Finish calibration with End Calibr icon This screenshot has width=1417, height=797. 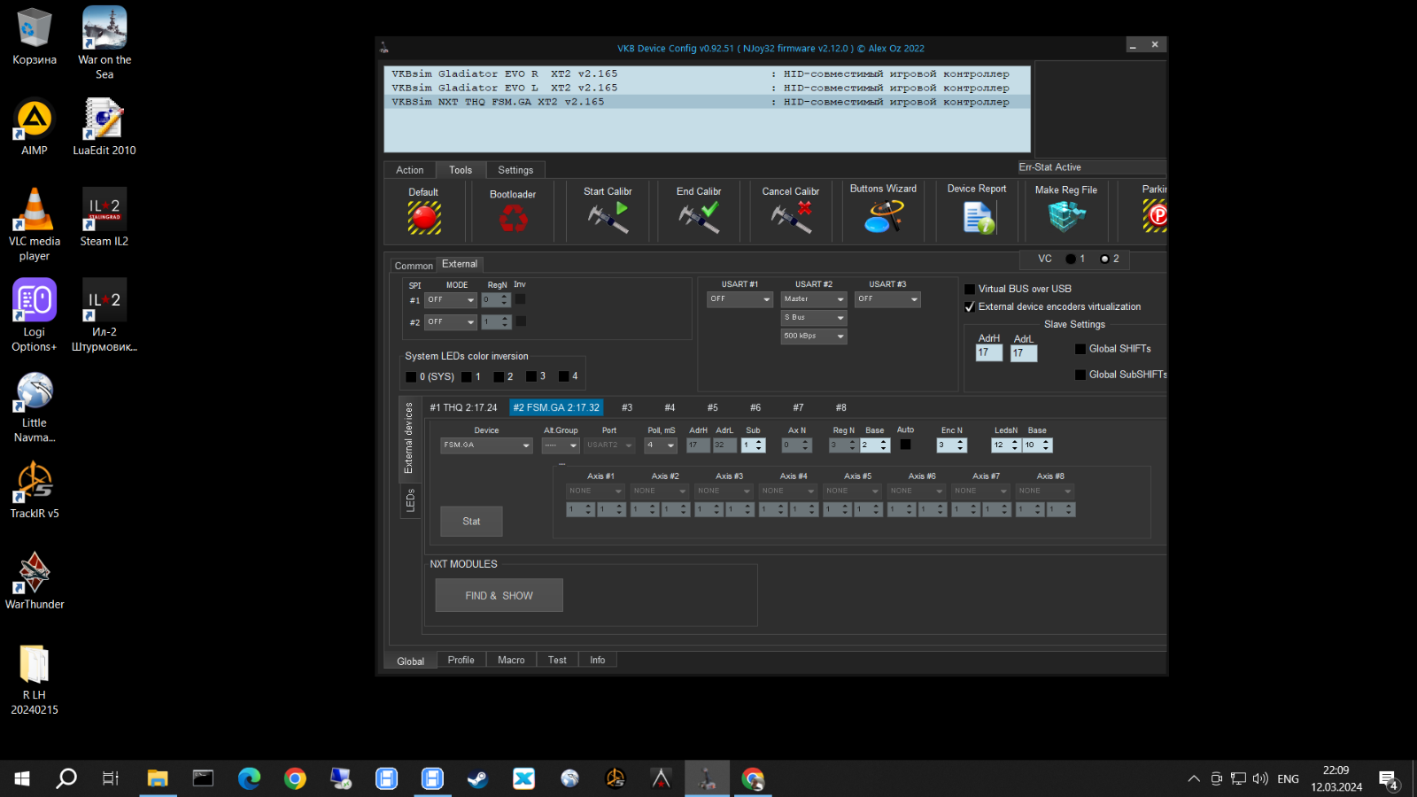(x=699, y=217)
